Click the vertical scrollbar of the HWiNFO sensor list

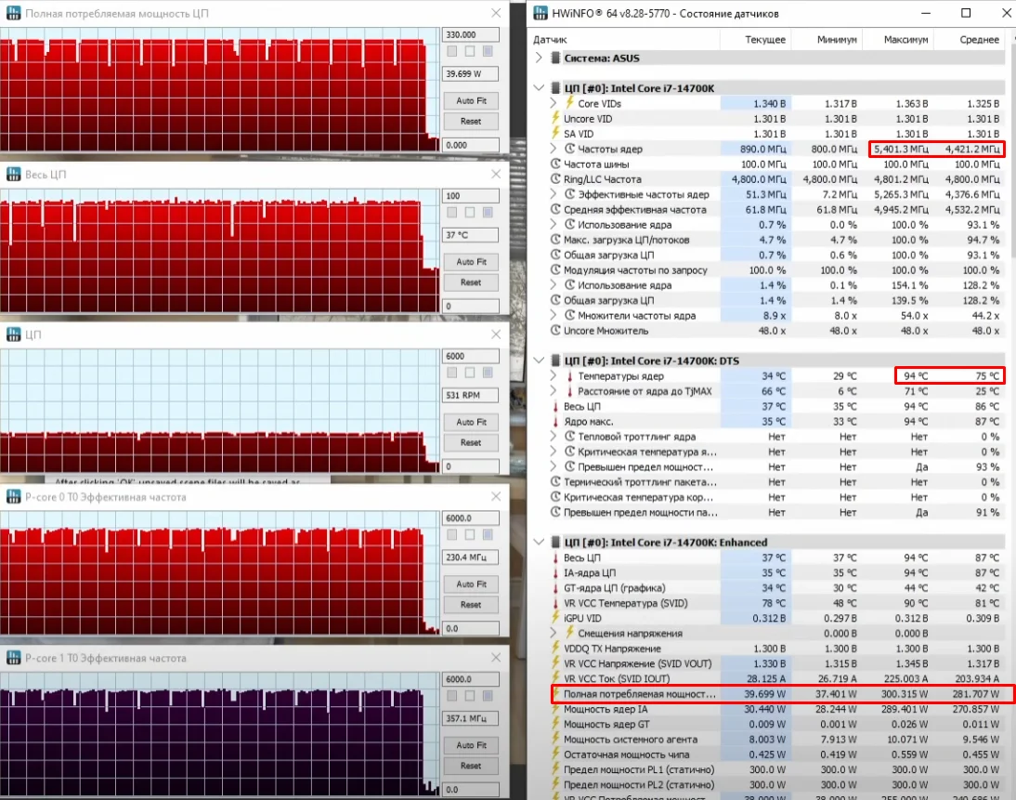coord(1011,415)
